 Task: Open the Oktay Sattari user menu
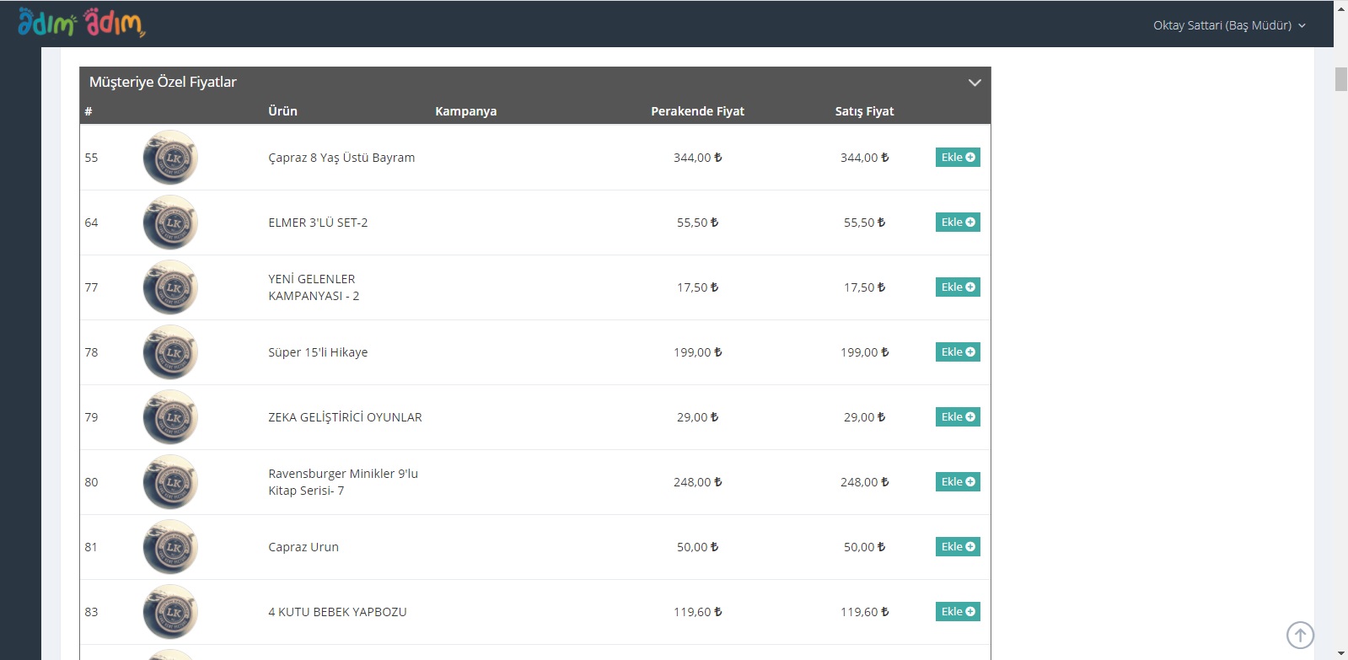coord(1228,25)
